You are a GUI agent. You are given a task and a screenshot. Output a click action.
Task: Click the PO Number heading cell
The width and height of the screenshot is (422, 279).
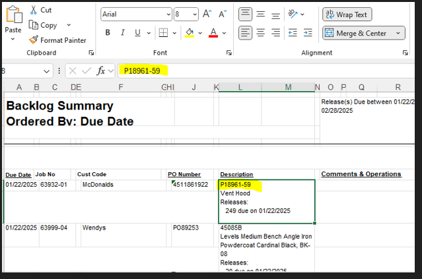pyautogui.click(x=184, y=174)
